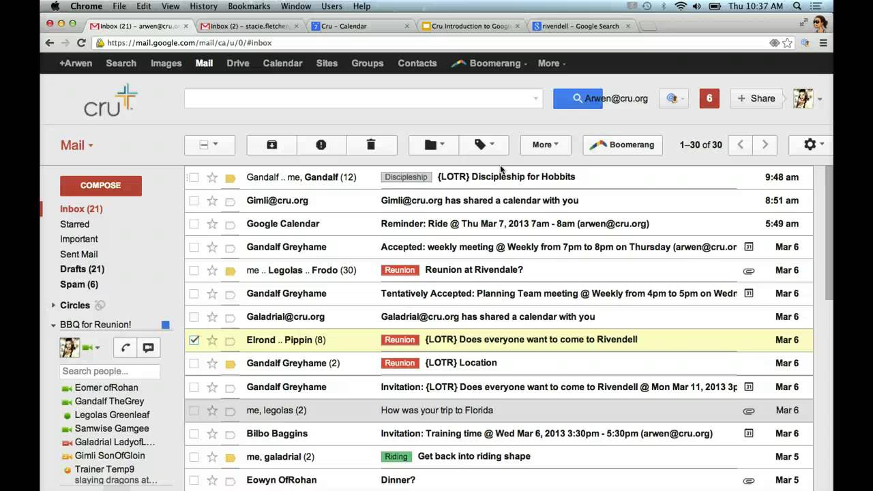Open the Move to folder dropdown
873x491 pixels.
(434, 145)
